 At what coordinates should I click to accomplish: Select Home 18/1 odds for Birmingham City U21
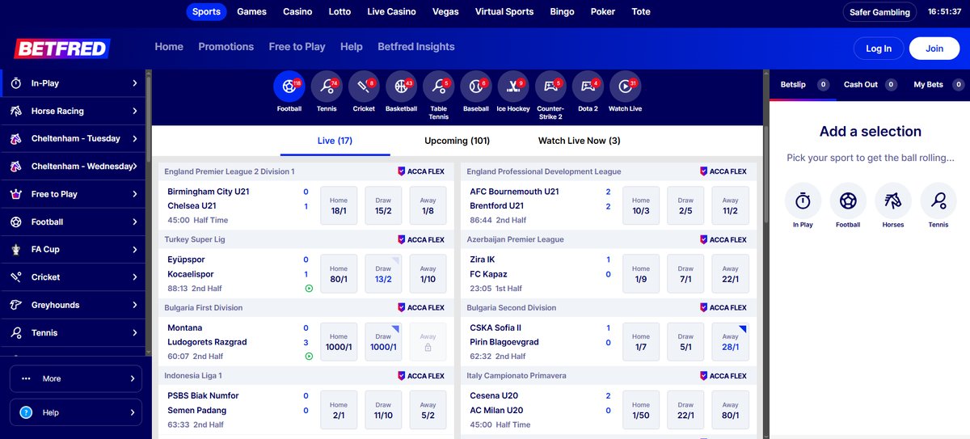click(339, 205)
